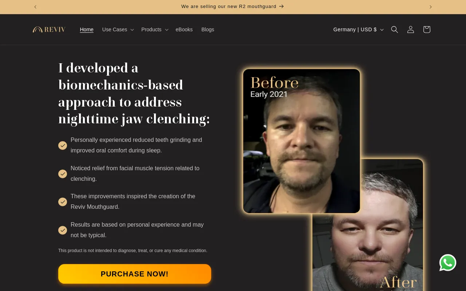Expand the Use Cases menu
This screenshot has height=291, width=466.
[118, 29]
